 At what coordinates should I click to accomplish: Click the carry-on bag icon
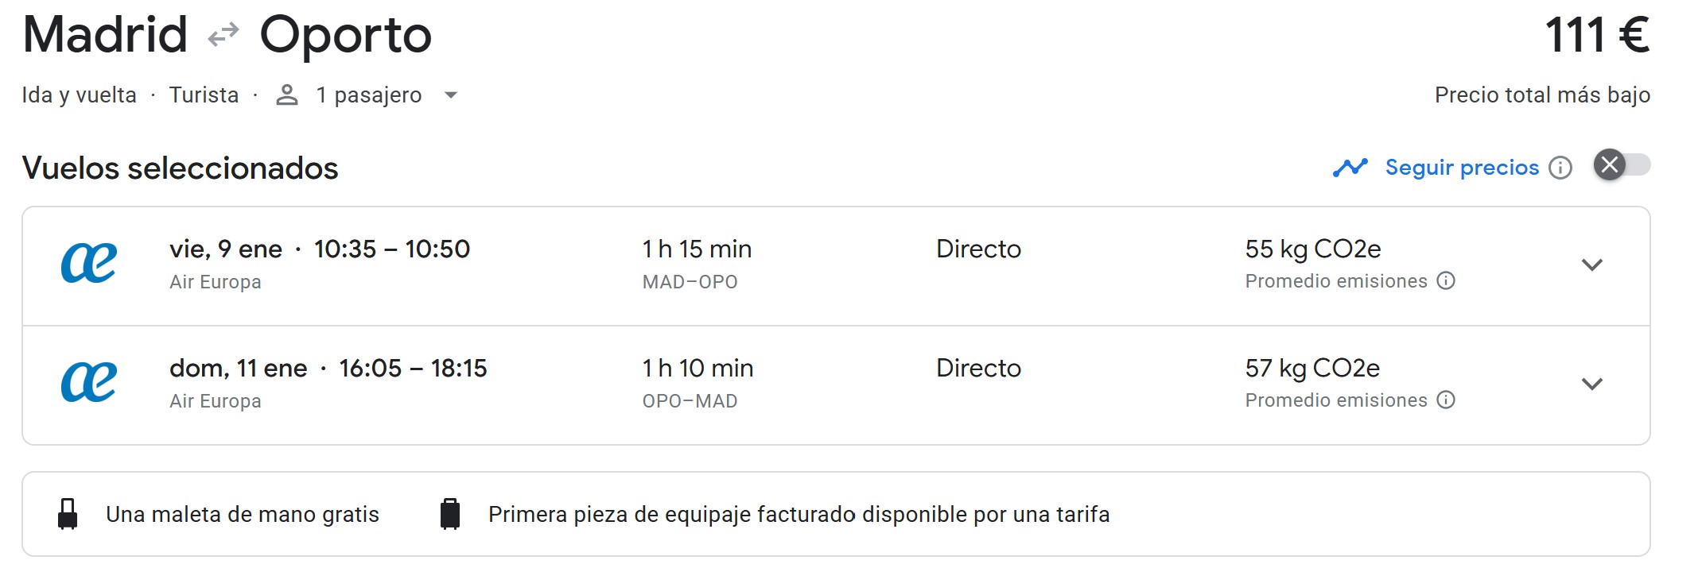tap(68, 514)
